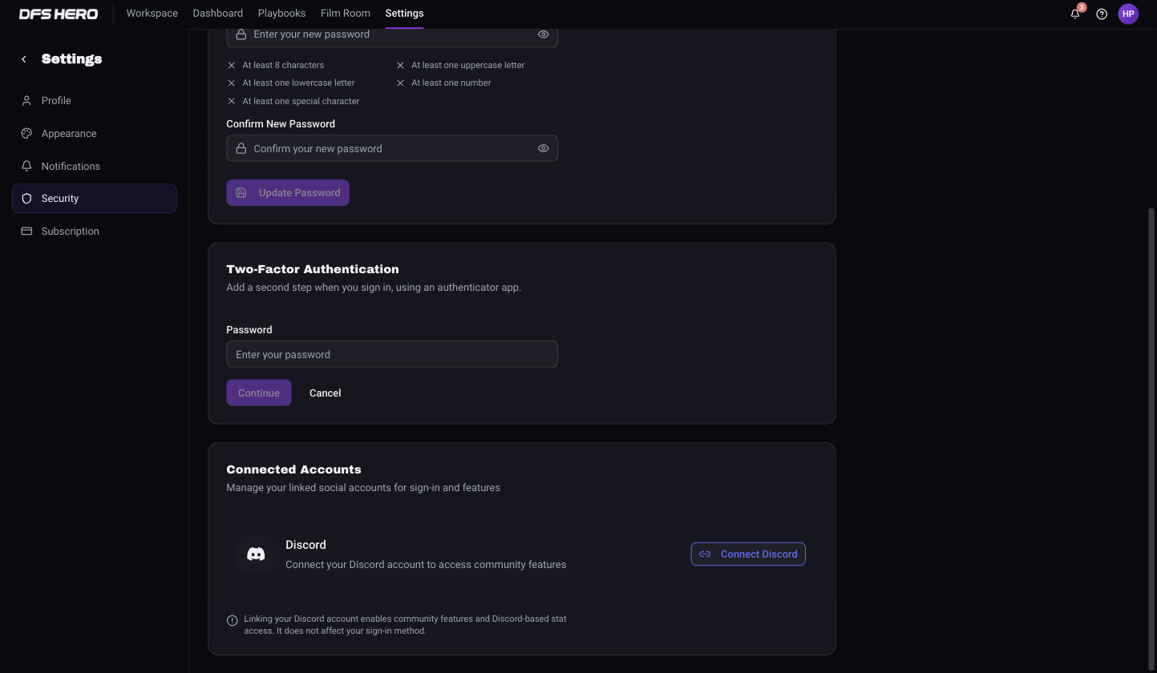Open the notifications bell icon
The width and height of the screenshot is (1157, 673).
tap(1075, 14)
